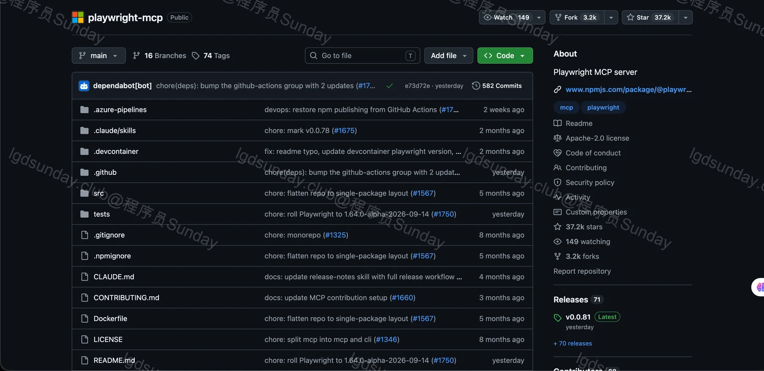The image size is (764, 371).
Task: Open pull request #1675 link
Action: [344, 131]
